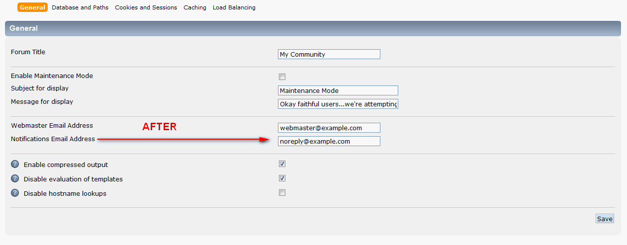Open Database and Paths tab
This screenshot has height=245, width=627.
pos(80,7)
